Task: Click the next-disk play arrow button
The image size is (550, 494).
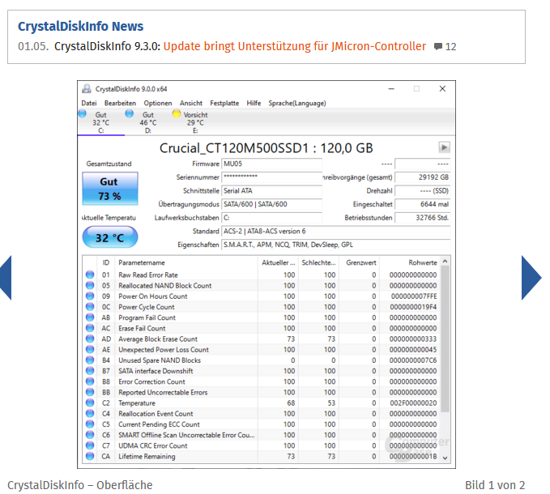Action: click(444, 147)
